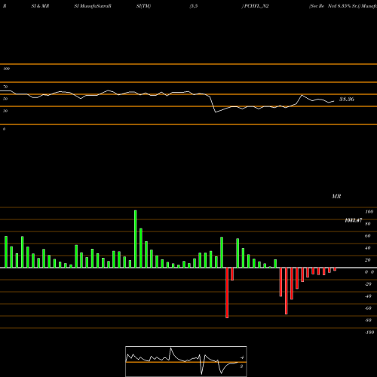
Task: Click the MR axis label -100
Action: (369, 333)
